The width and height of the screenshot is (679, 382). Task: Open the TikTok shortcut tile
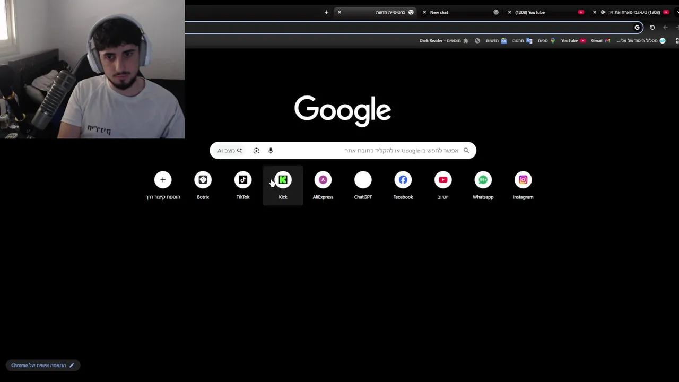point(243,185)
